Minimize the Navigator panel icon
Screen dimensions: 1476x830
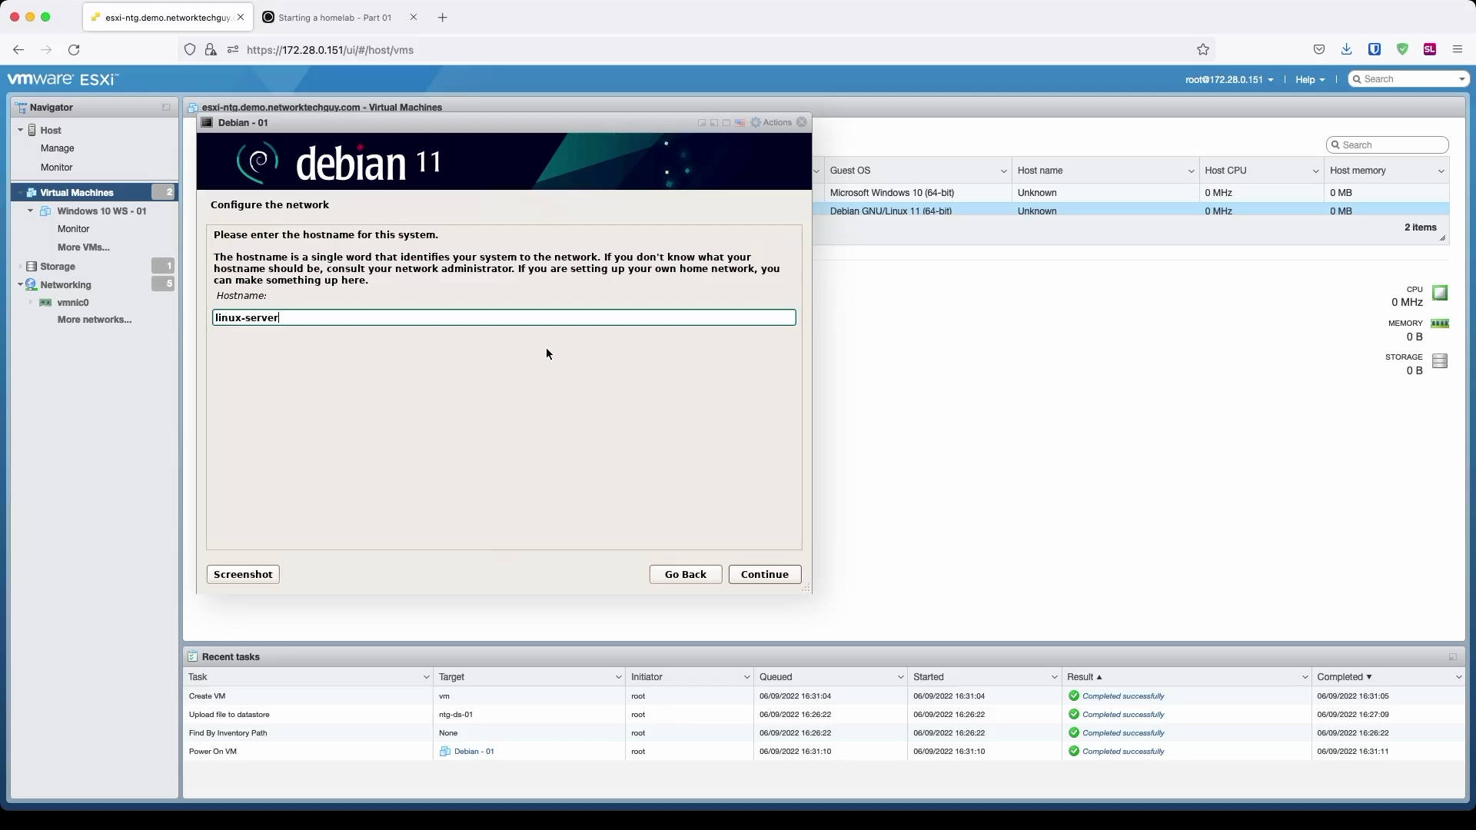(x=166, y=108)
